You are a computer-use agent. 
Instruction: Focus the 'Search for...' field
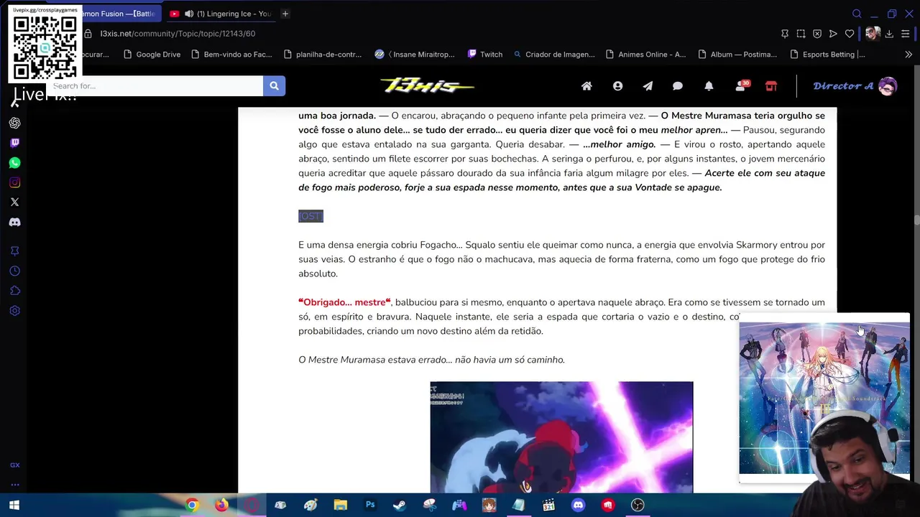point(155,86)
